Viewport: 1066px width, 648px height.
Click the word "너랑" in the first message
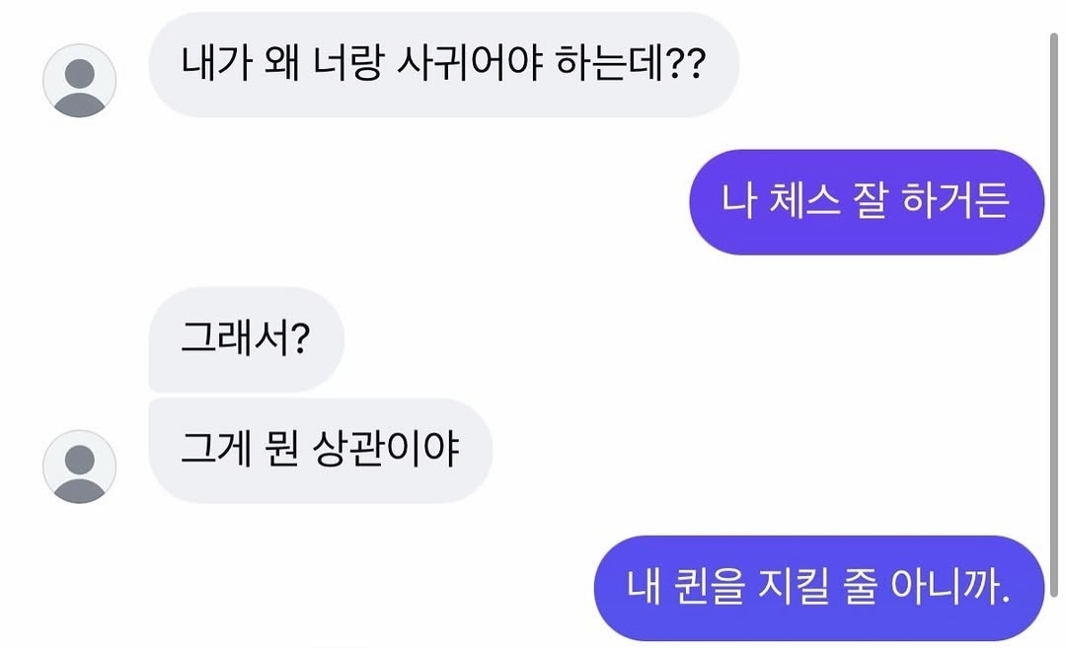coord(348,64)
